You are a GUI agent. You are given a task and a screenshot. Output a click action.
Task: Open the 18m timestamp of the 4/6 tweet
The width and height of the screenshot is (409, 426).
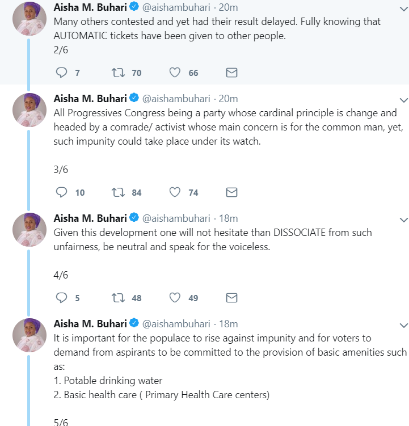point(229,218)
